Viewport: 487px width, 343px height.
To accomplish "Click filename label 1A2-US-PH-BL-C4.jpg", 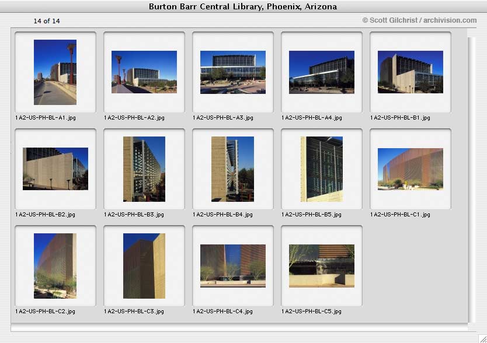I will [222, 311].
